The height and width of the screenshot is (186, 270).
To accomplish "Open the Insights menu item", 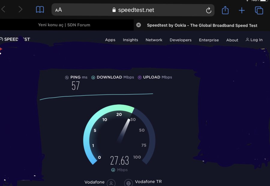I will [x=130, y=40].
